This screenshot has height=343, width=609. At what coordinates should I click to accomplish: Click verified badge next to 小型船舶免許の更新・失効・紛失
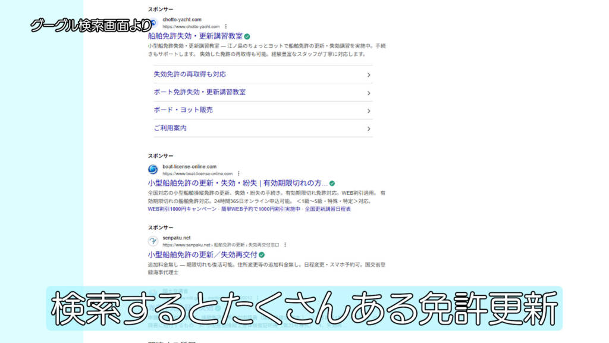click(332, 183)
